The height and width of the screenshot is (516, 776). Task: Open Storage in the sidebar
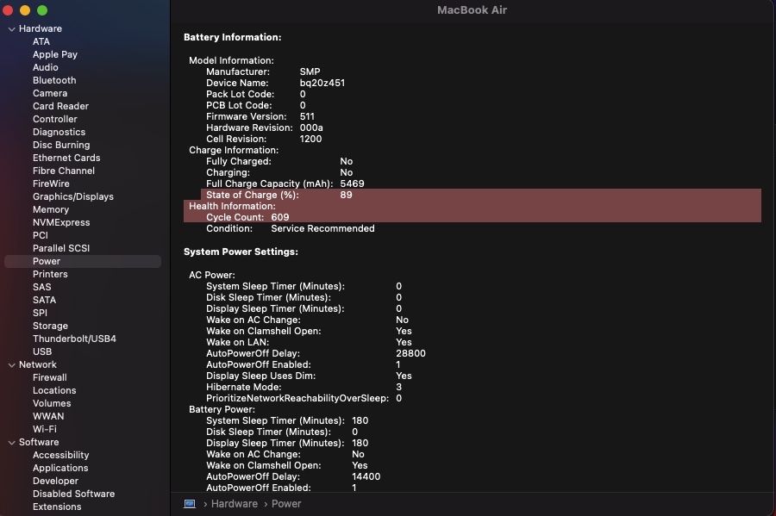pyautogui.click(x=50, y=326)
